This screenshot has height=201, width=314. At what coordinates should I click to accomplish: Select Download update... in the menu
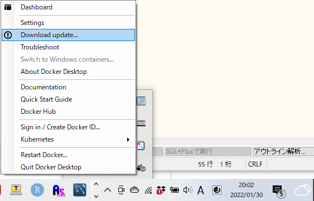[x=68, y=35]
